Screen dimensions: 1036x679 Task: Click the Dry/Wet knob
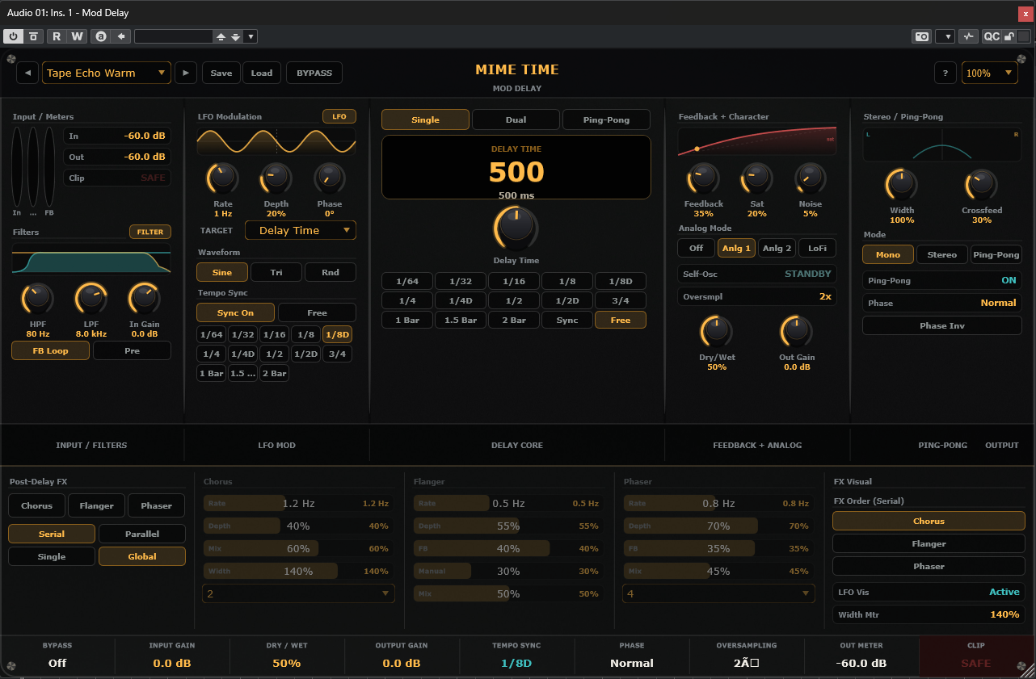point(716,331)
